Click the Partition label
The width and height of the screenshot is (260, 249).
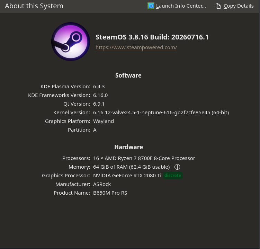79,130
